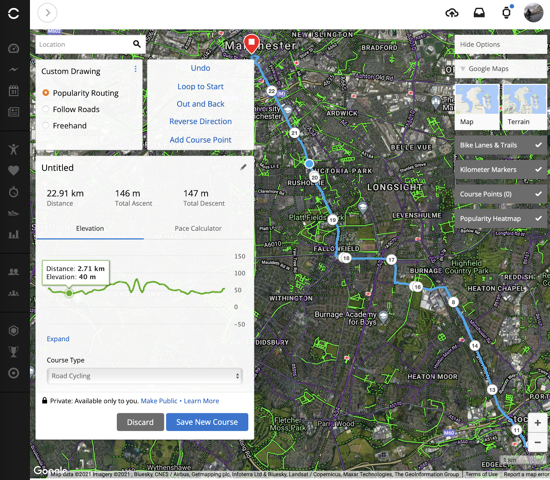Choose Loop to Start
Image resolution: width=550 pixels, height=480 pixels.
[201, 87]
